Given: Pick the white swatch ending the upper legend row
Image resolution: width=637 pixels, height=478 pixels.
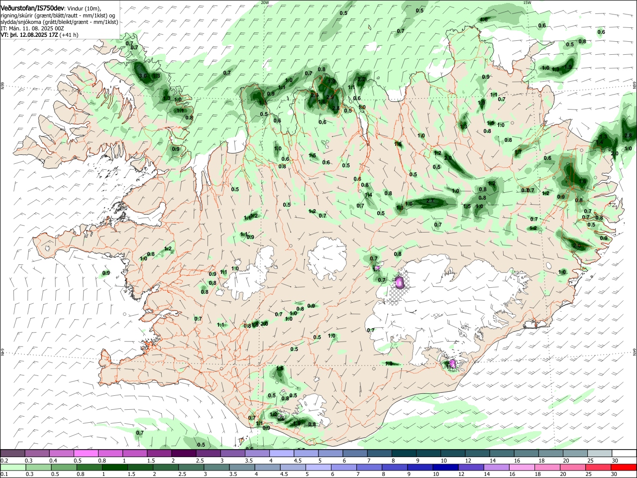Looking at the screenshot, I should 624,454.
